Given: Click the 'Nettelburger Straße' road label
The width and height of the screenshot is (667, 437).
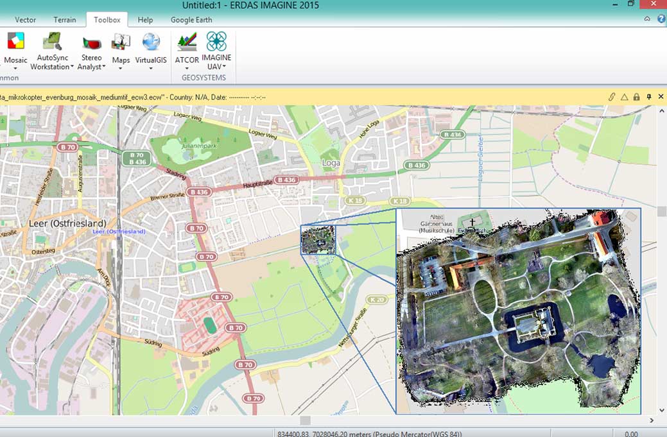Looking at the screenshot, I should coord(352,327).
